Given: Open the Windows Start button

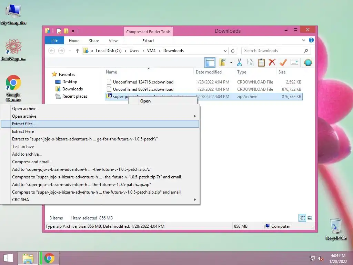Looking at the screenshot, I should [x=8, y=258].
